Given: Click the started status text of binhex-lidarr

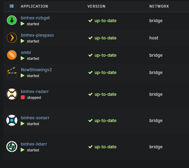Looking at the screenshot, I should [33, 150].
